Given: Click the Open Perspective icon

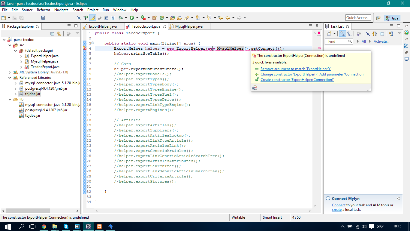Looking at the screenshot, I should pos(378,18).
